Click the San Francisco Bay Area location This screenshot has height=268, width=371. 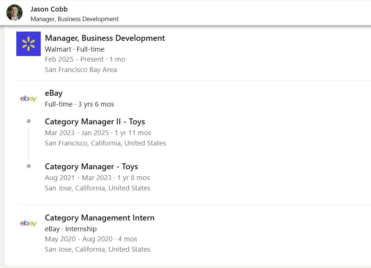[80, 69]
